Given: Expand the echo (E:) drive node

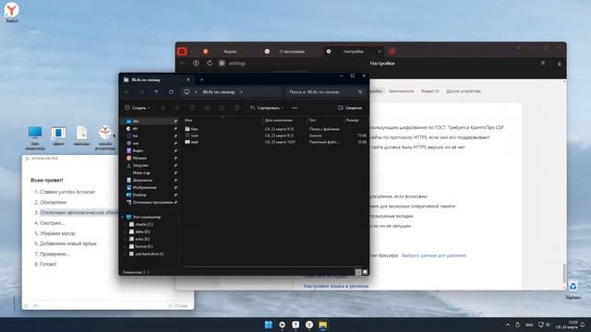Looking at the screenshot, I should tap(126, 239).
